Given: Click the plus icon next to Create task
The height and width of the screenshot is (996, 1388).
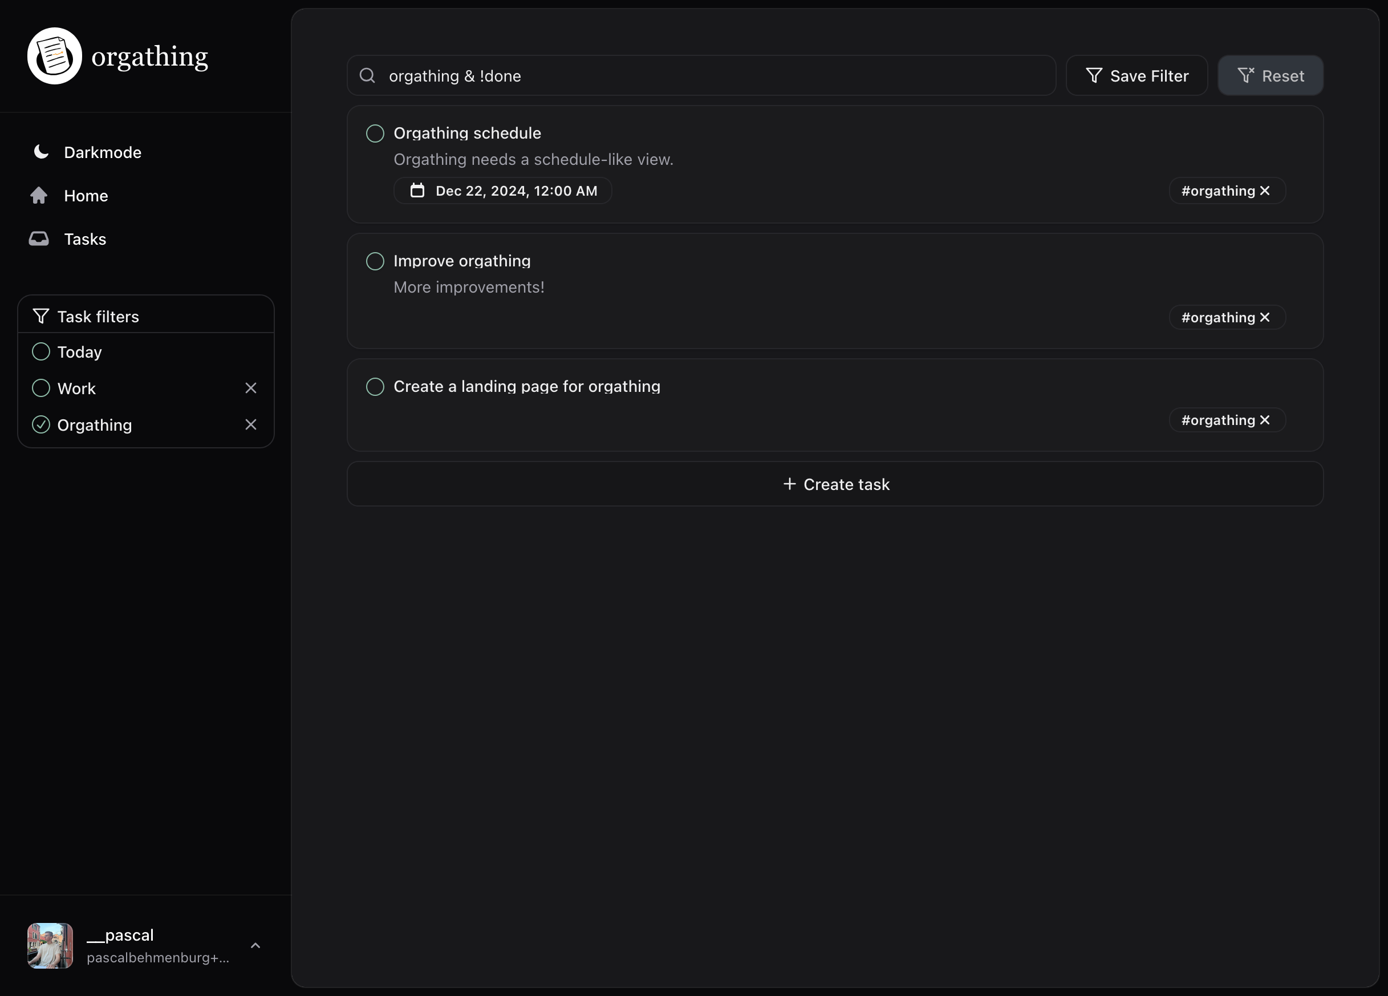Looking at the screenshot, I should pos(789,484).
